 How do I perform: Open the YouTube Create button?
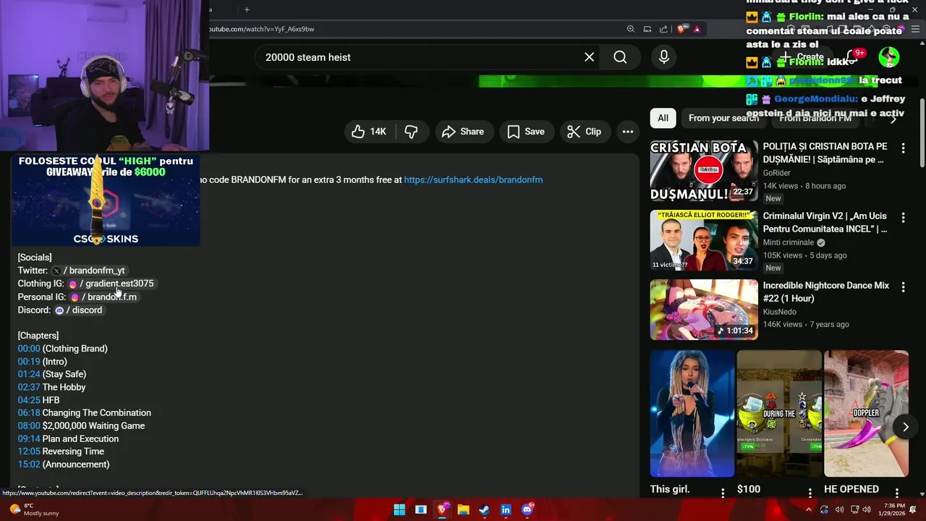pyautogui.click(x=802, y=57)
